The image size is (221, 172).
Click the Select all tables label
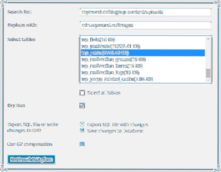coord(103,93)
